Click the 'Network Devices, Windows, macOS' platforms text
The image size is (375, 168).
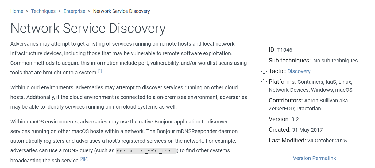point(311,90)
